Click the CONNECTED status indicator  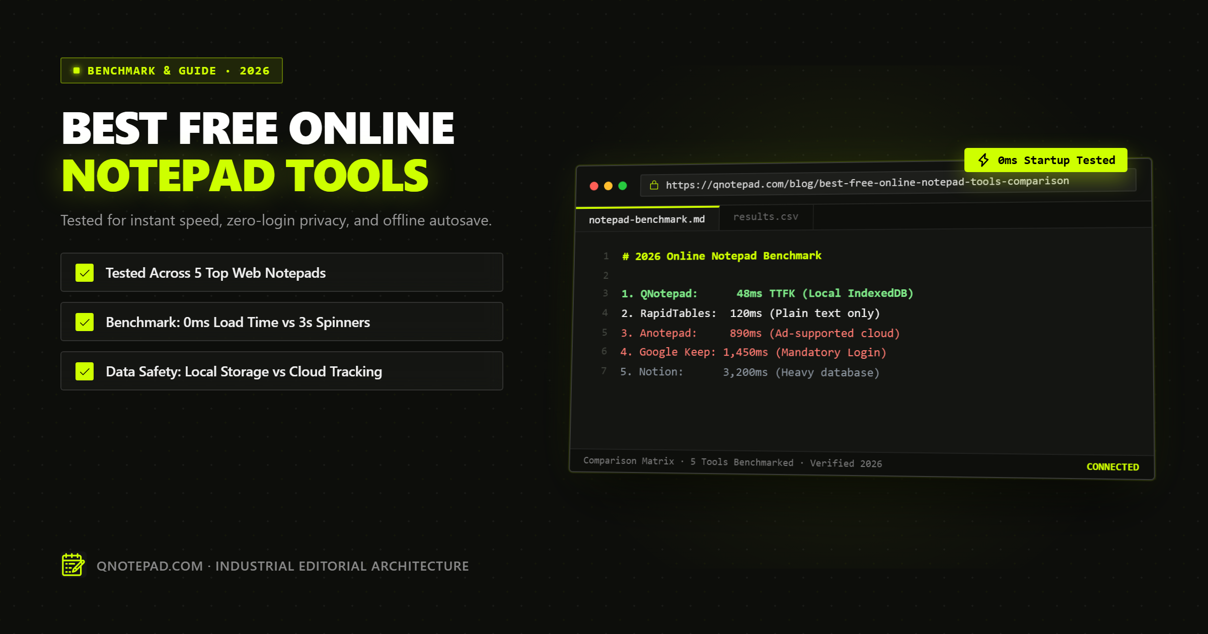coord(1112,467)
